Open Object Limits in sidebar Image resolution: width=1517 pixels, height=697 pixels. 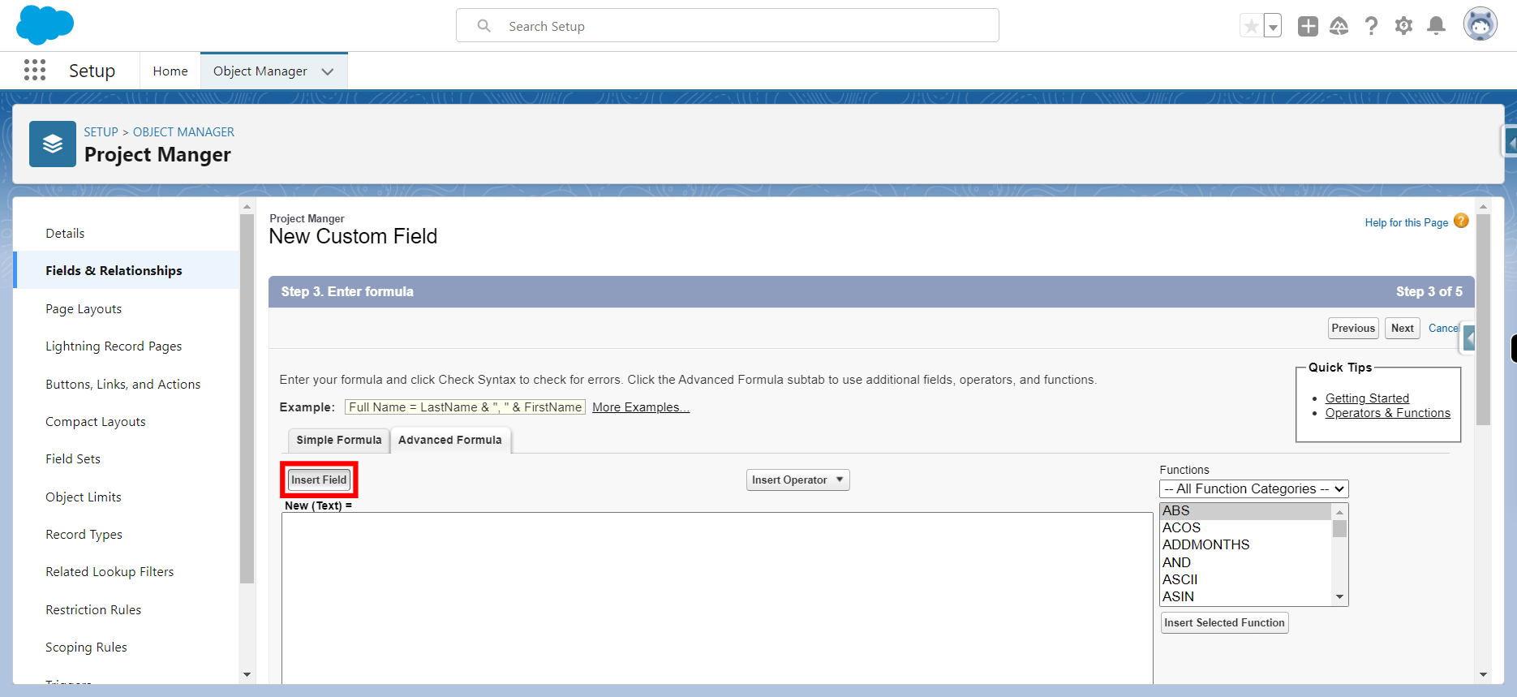pyautogui.click(x=84, y=497)
